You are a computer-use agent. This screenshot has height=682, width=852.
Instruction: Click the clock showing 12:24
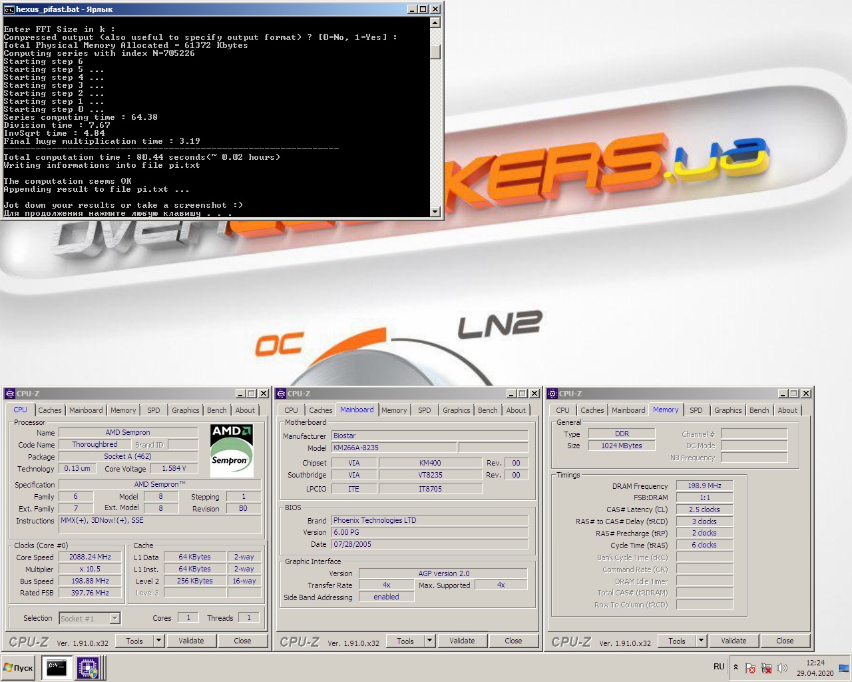[x=815, y=667]
